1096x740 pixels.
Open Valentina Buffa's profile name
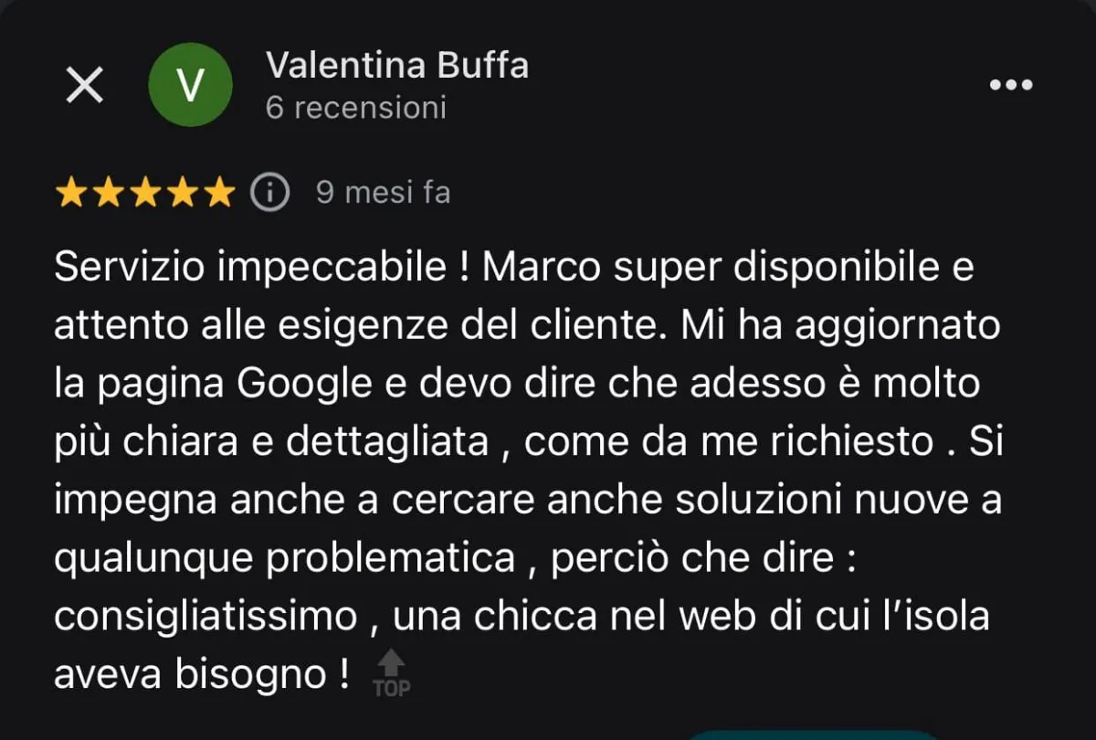(x=397, y=66)
